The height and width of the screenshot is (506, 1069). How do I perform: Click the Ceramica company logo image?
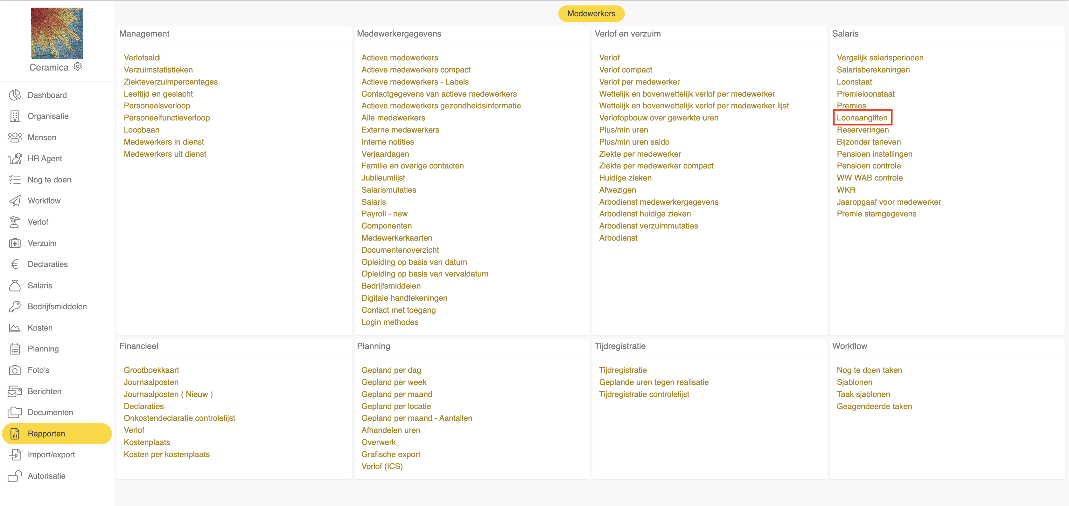pyautogui.click(x=57, y=33)
